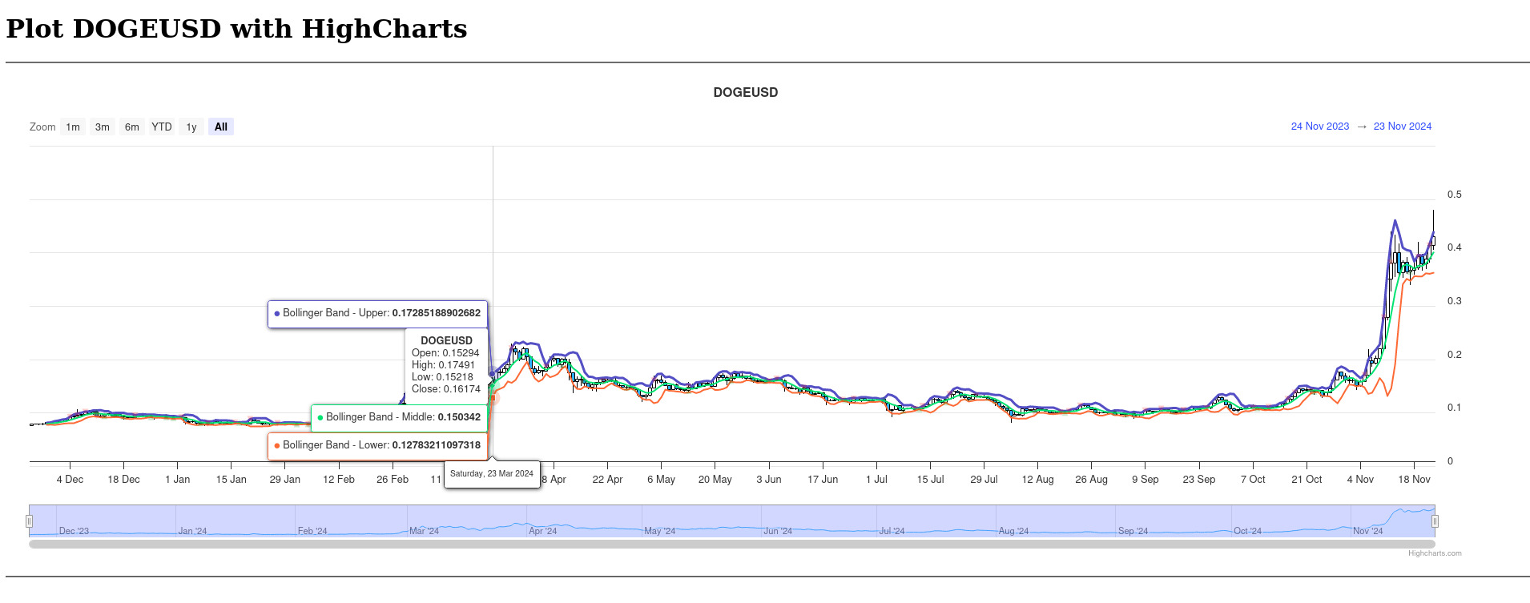
Task: Click Jun '24 in the navigator
Action: (777, 531)
